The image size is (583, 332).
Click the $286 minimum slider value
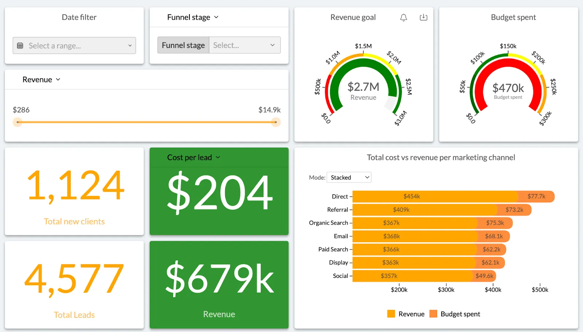coord(21,110)
